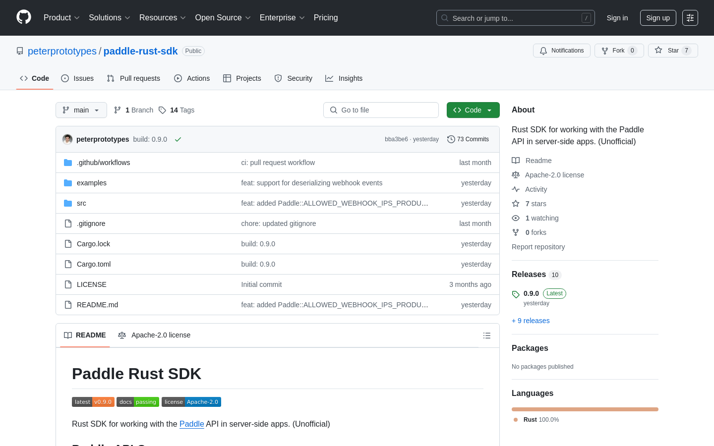Viewport: 714px width, 446px height.
Task: View the 73 Commits history
Action: point(468,139)
